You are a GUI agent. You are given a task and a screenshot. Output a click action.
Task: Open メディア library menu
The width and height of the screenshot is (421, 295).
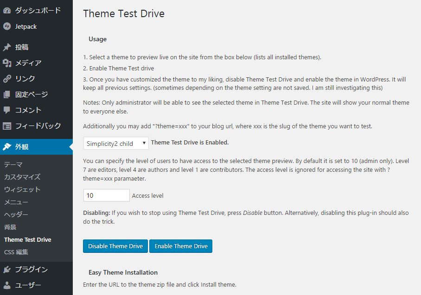click(36, 63)
